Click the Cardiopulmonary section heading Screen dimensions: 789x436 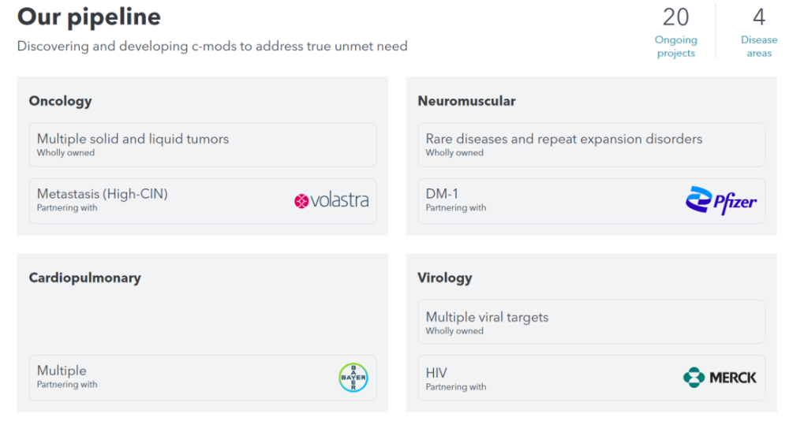(x=84, y=278)
